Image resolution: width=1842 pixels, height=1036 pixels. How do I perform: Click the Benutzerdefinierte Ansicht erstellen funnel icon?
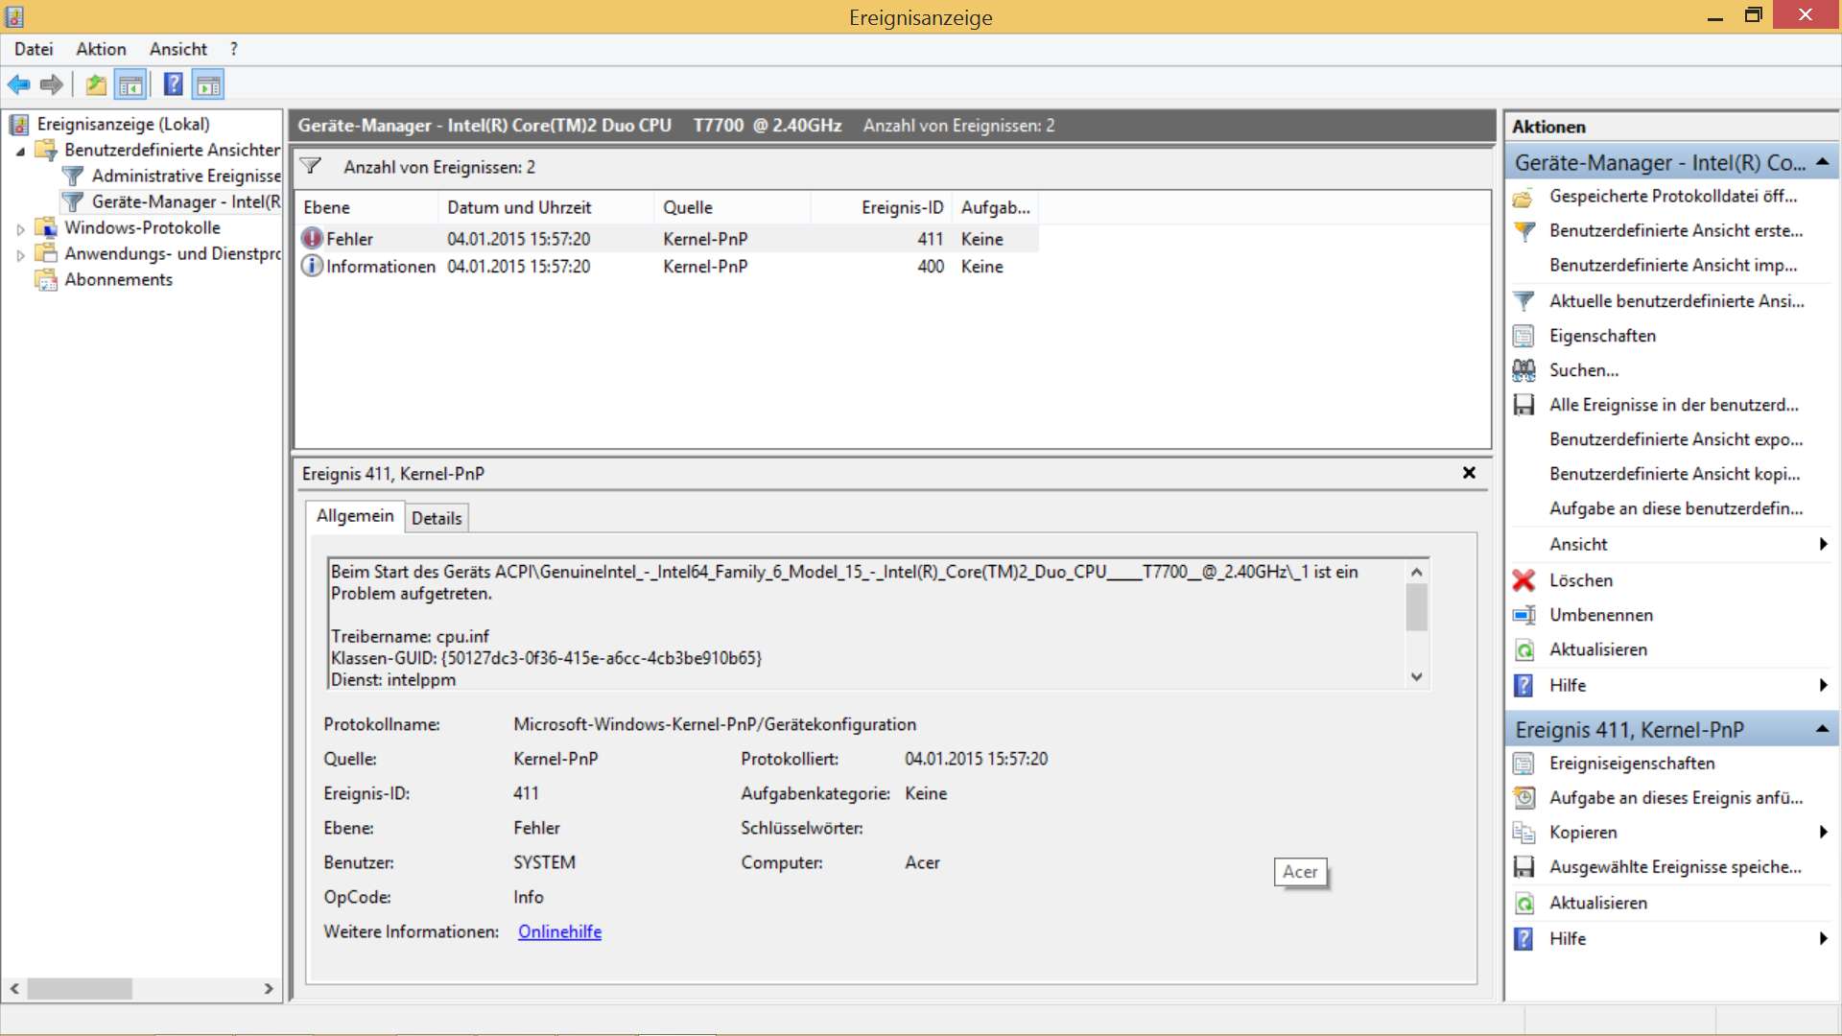[x=1523, y=231]
